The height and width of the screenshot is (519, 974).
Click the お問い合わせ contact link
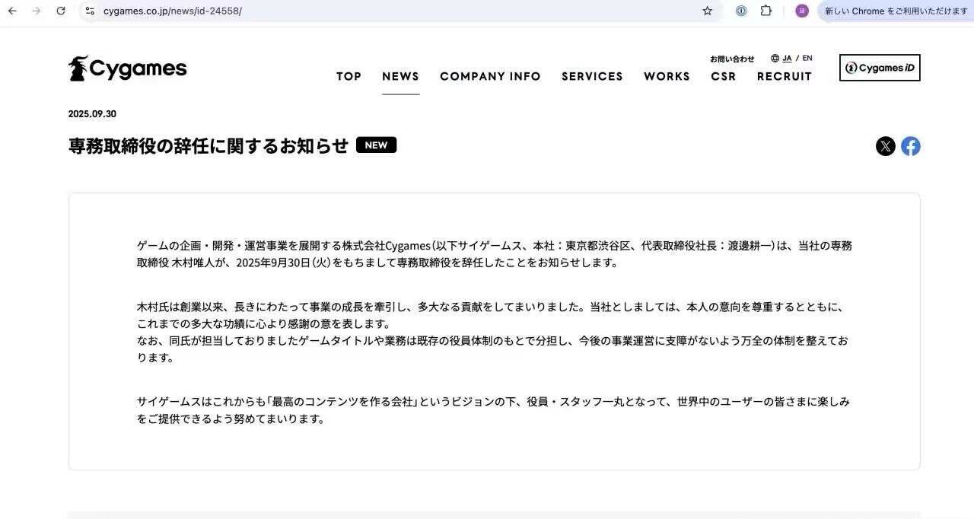pos(732,59)
